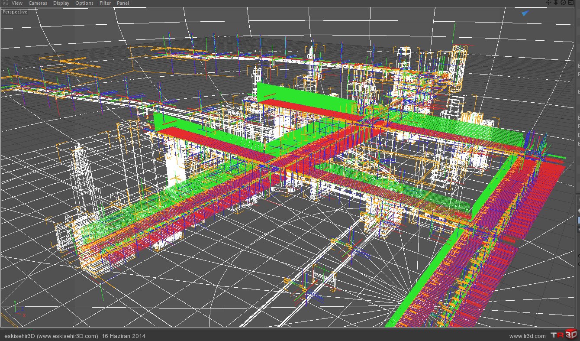The width and height of the screenshot is (580, 341).
Task: Click the viewport zoom camera icon
Action: [x=556, y=3]
